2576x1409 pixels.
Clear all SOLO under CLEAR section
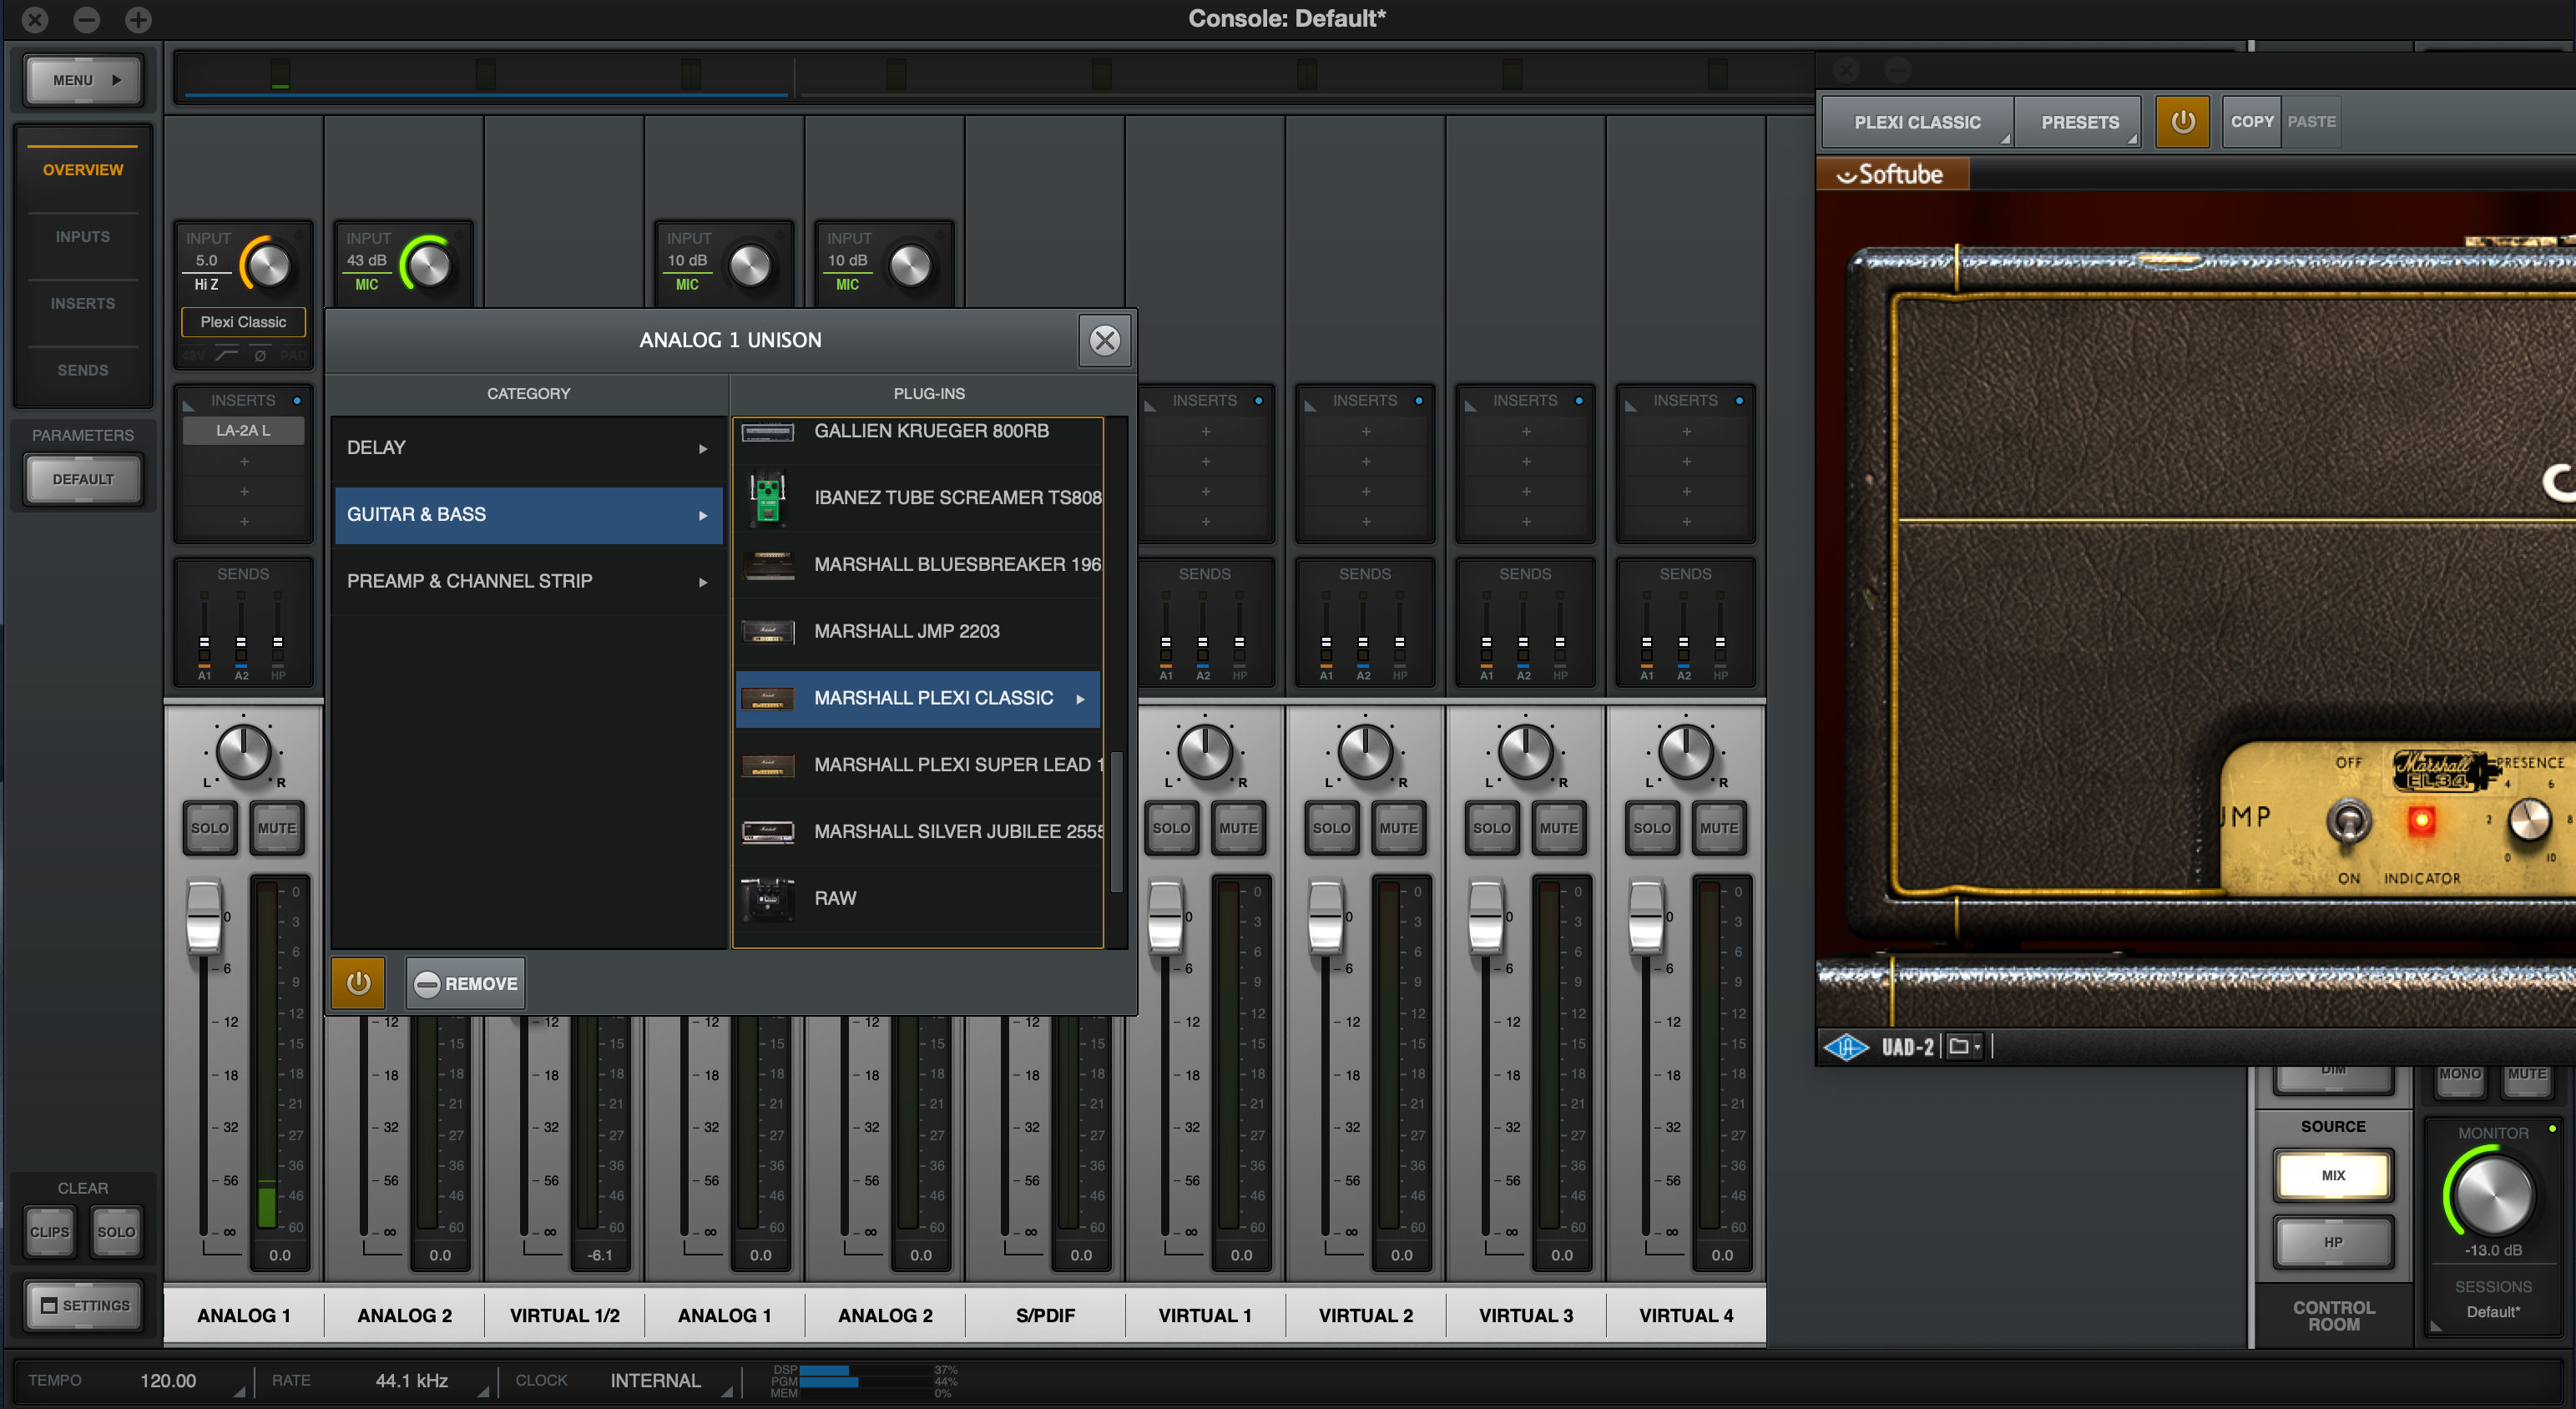pyautogui.click(x=116, y=1231)
